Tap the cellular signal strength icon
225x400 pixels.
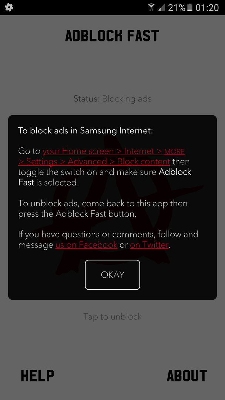(161, 7)
